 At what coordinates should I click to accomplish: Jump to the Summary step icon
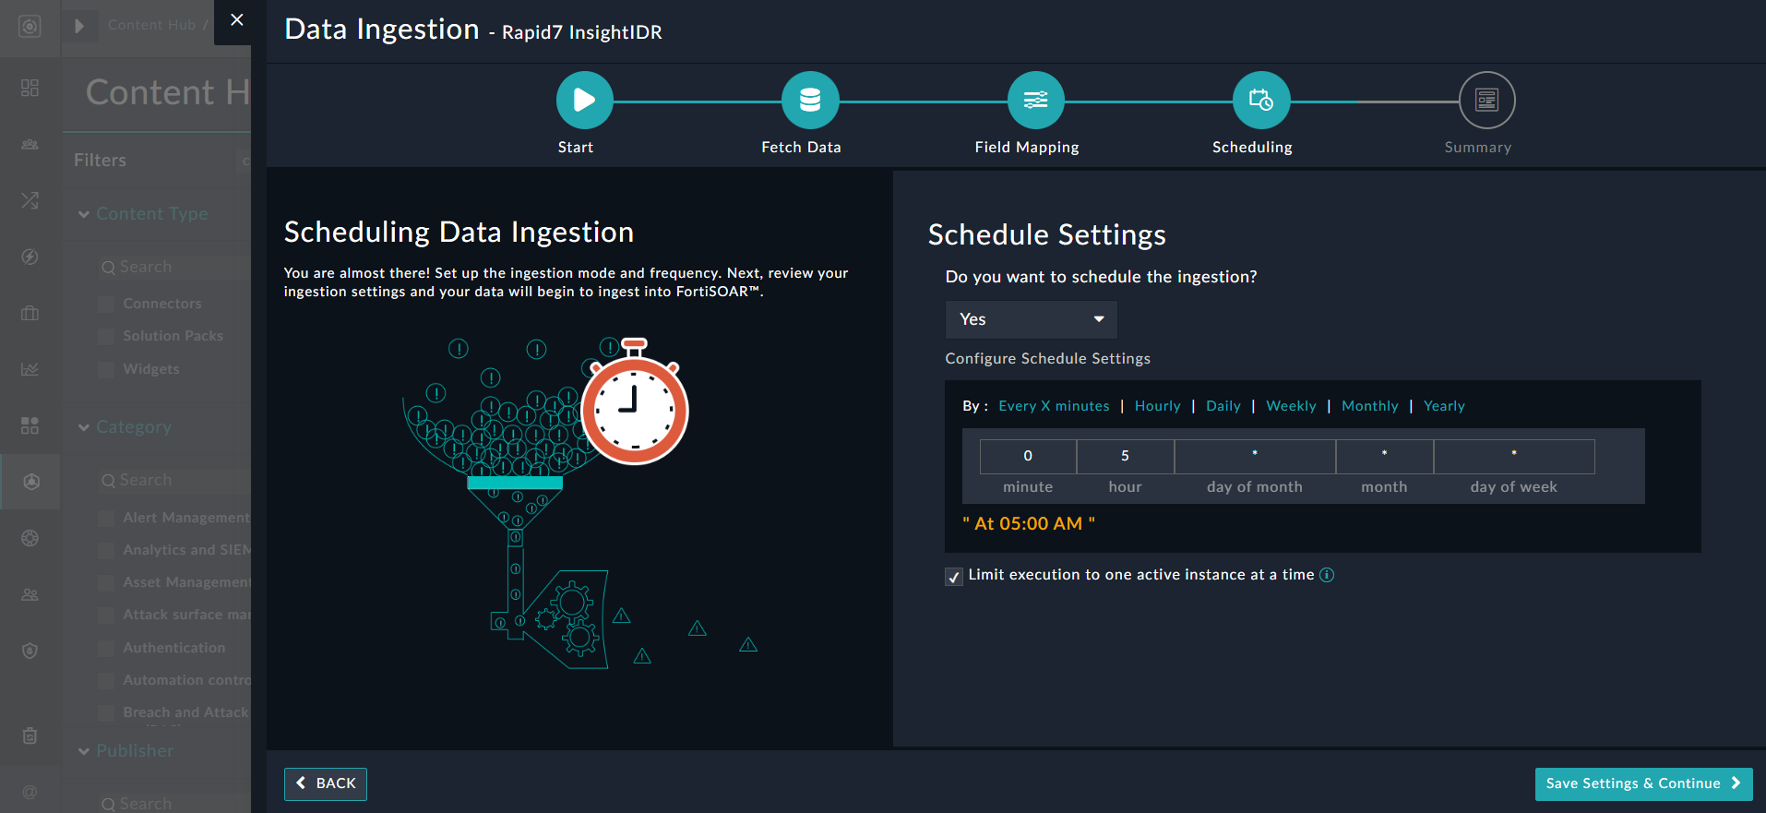tap(1486, 100)
